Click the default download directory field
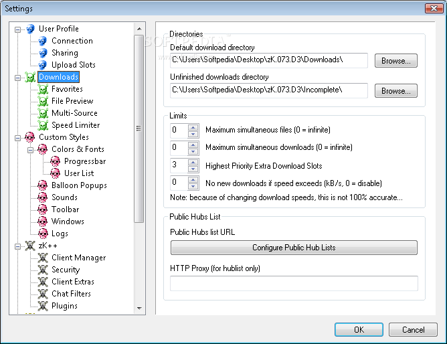The height and width of the screenshot is (344, 447). [269, 60]
